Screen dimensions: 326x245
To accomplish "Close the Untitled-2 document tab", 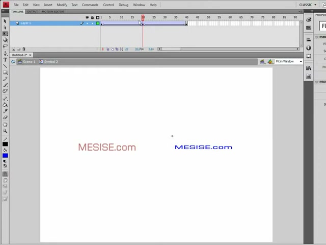I will (x=30, y=55).
